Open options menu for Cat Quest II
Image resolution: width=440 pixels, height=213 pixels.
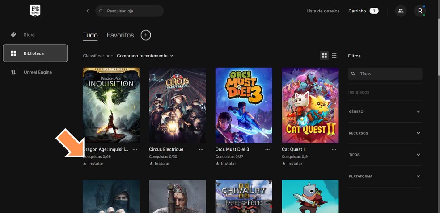[334, 149]
